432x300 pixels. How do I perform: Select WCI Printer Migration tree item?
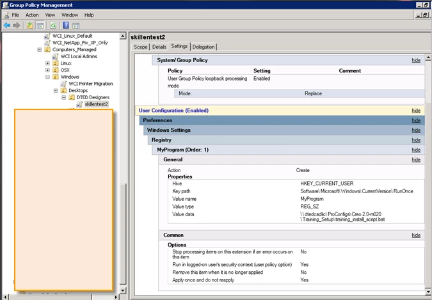point(91,83)
